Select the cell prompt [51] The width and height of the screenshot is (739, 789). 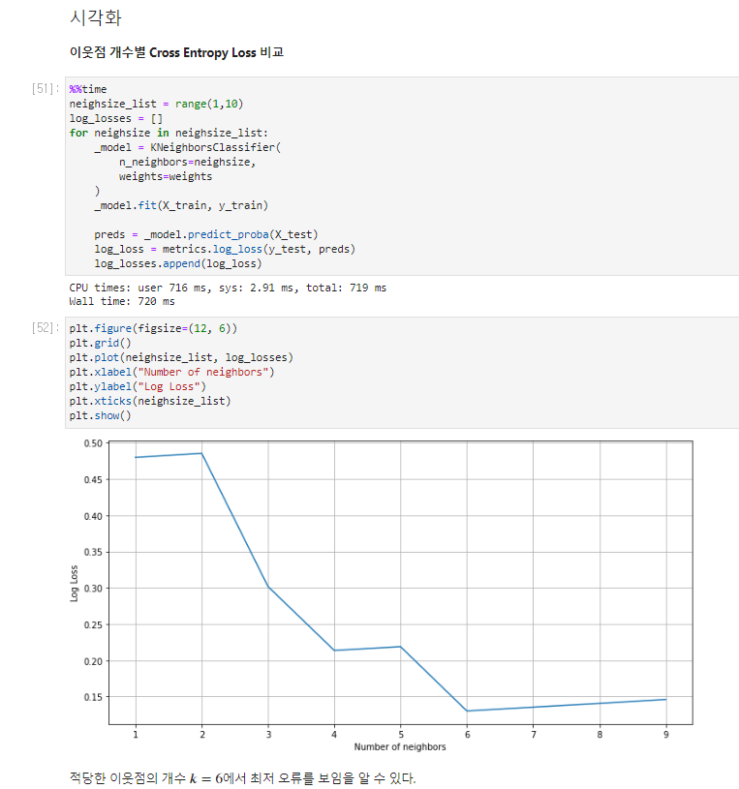coord(46,89)
